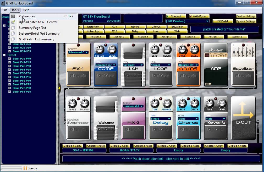The width and height of the screenshot is (264, 172).
Task: Click the FX-2 pedal footswitch
Action: click(x=133, y=132)
